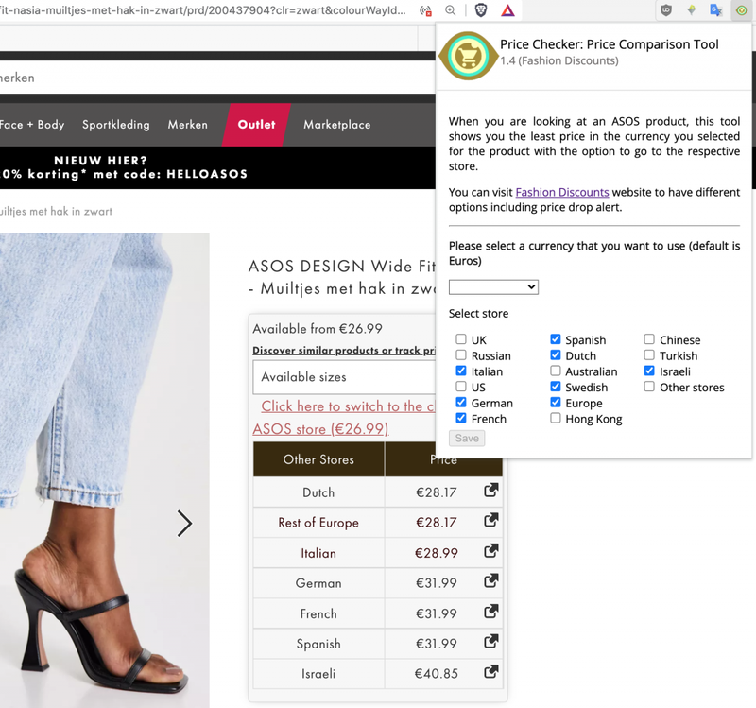Uncheck the Europe store checkbox
Viewport: 756px width, 708px height.
(x=556, y=403)
